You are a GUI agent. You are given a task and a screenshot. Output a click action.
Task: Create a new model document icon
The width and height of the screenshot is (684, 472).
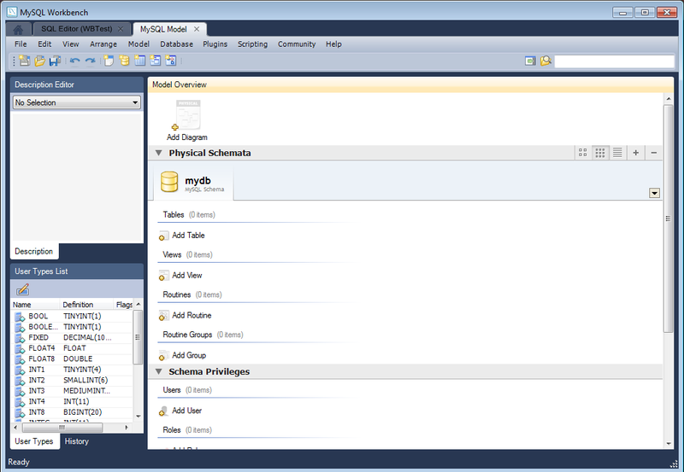(x=25, y=61)
